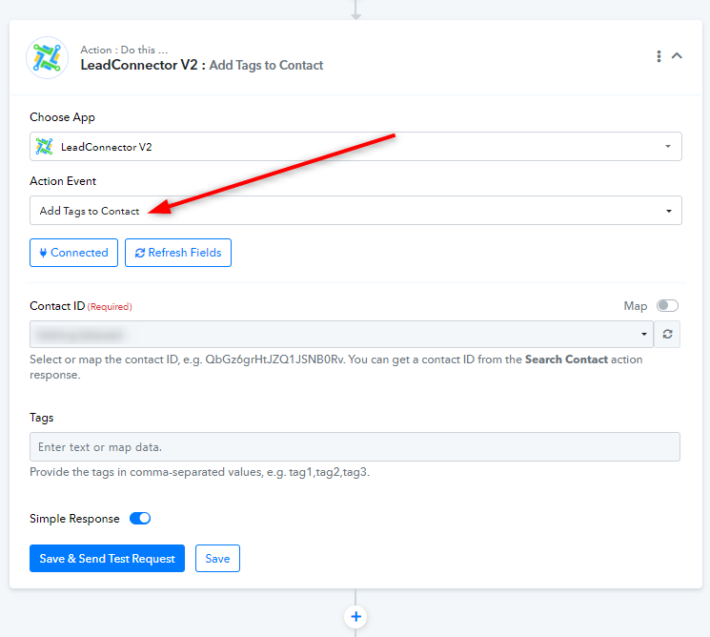
Task: Collapse the action step with chevron
Action: click(x=677, y=55)
